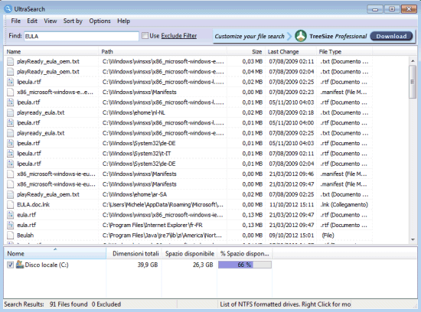This screenshot has height=312, width=421.
Task: Click icon of manifest file dated 21/03/2012 09:46
Action: click(10, 174)
